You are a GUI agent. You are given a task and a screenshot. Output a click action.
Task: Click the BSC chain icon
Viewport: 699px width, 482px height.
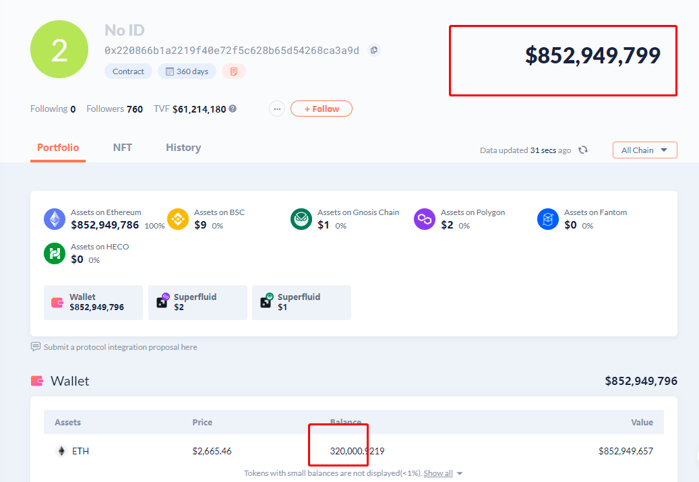pos(178,219)
